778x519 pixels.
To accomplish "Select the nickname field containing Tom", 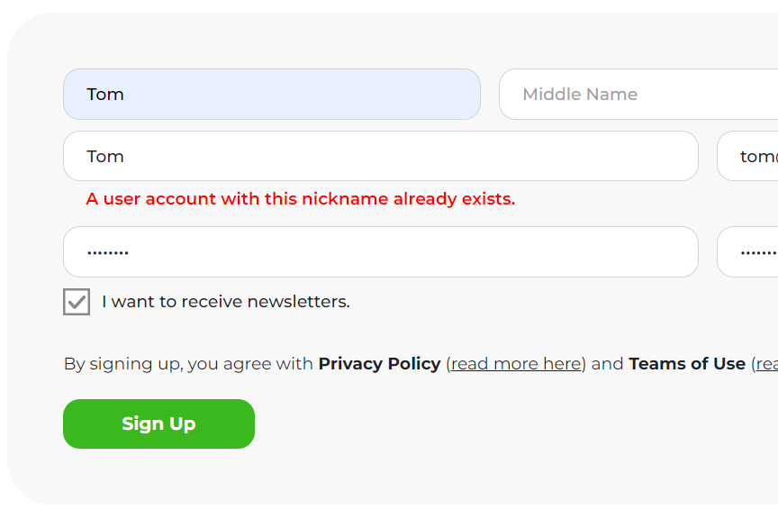I will [x=381, y=156].
